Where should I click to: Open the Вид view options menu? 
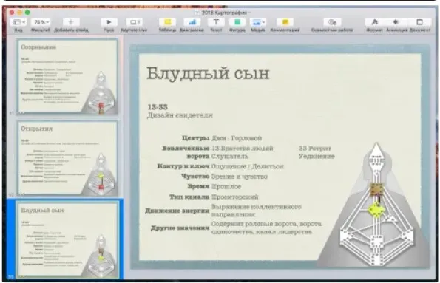pyautogui.click(x=18, y=22)
